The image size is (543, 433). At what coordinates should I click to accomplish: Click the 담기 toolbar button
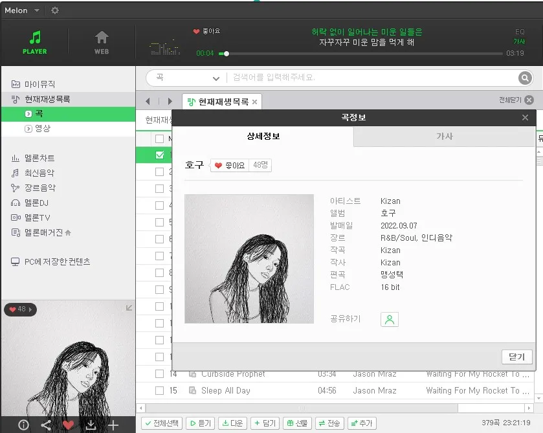pyautogui.click(x=265, y=423)
